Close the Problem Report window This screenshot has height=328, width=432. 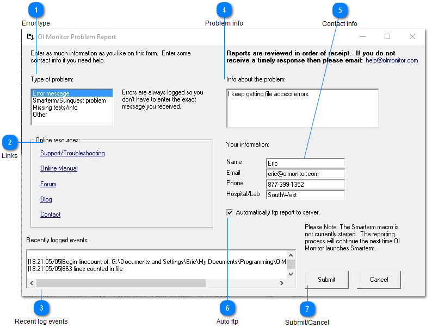(x=412, y=36)
